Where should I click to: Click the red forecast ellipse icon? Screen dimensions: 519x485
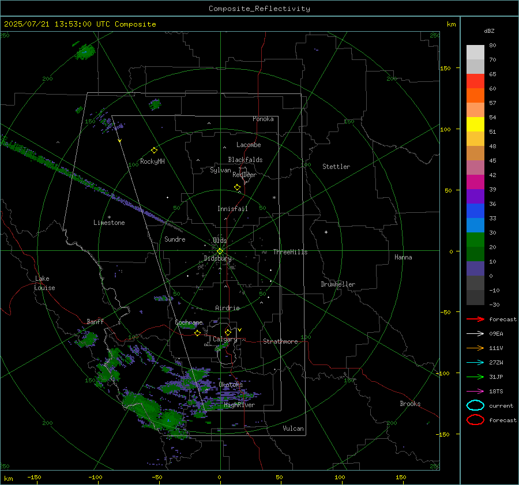click(475, 420)
